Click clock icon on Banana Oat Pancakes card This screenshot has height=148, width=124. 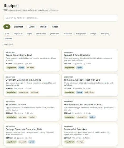84,138
